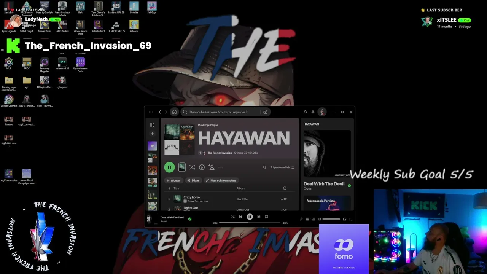
Task: Go back with Spotify's left arrow
Action: [160, 112]
